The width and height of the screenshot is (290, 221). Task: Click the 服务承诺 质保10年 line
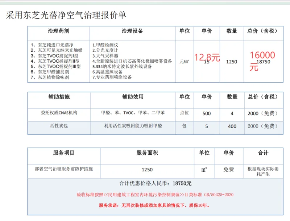pos(154,205)
